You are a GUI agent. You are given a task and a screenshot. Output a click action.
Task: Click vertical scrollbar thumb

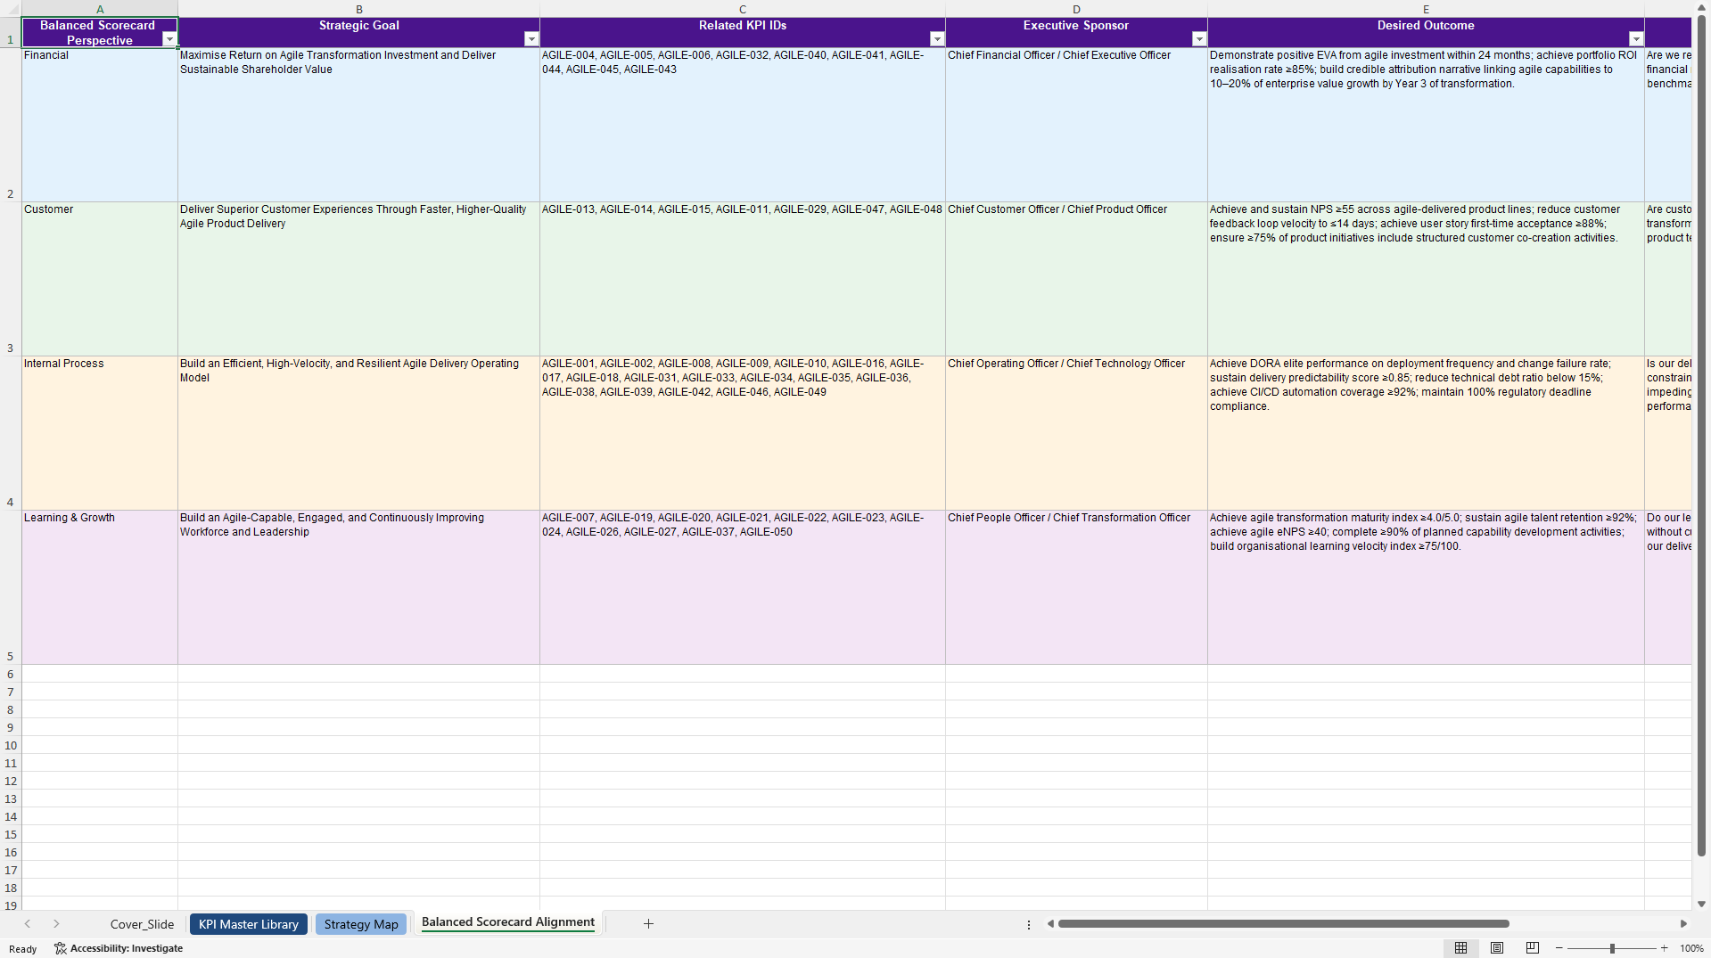[x=1702, y=435]
